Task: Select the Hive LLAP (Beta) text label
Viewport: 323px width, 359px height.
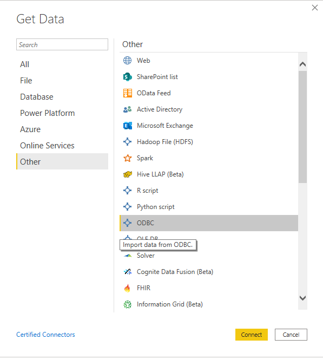Action: click(x=160, y=174)
